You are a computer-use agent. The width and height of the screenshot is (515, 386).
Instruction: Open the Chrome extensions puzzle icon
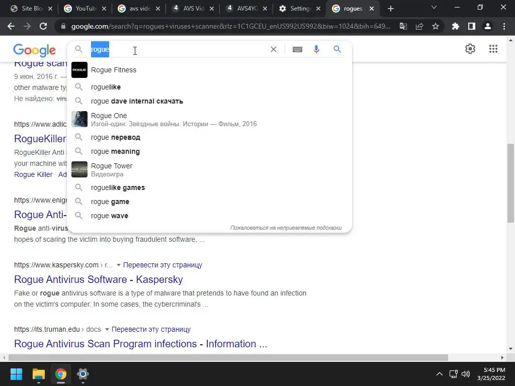pos(455,26)
